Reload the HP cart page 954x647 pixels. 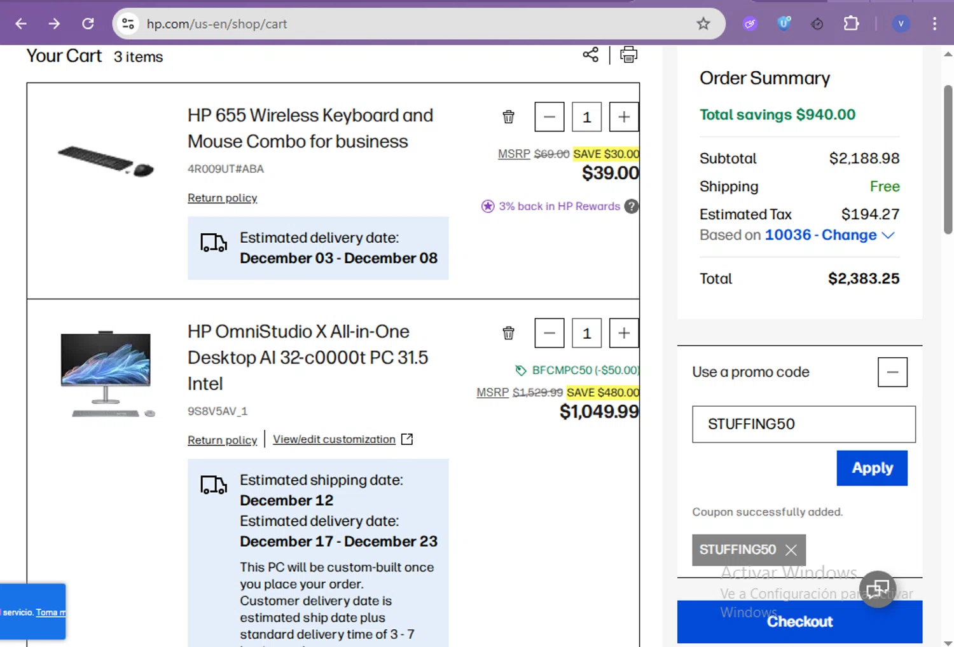(x=88, y=24)
